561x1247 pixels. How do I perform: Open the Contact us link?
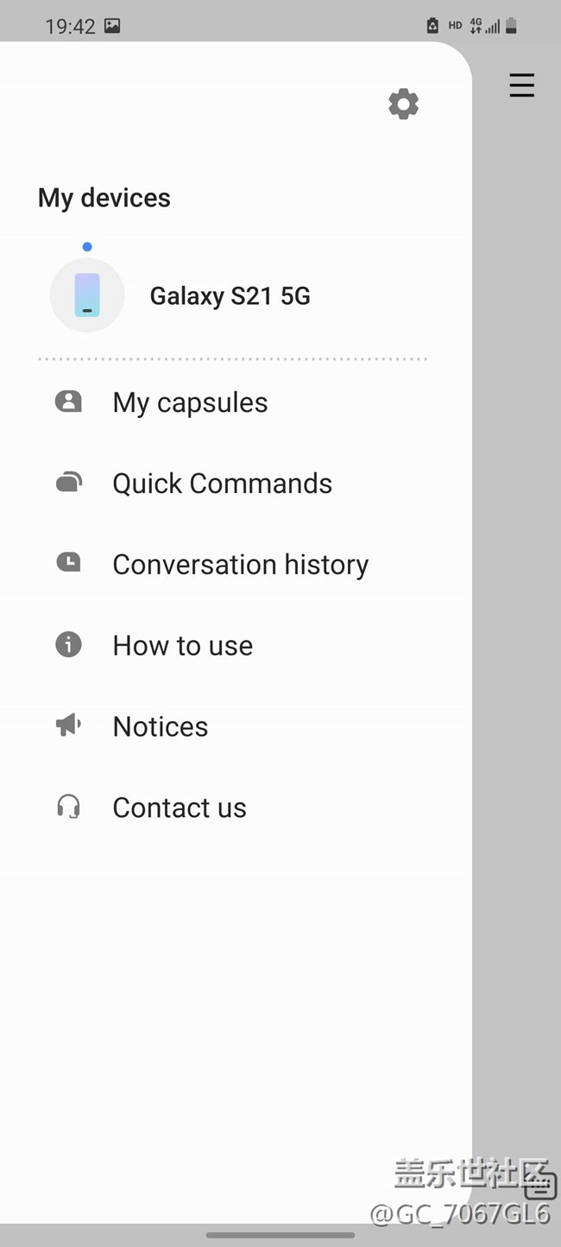[x=180, y=808]
